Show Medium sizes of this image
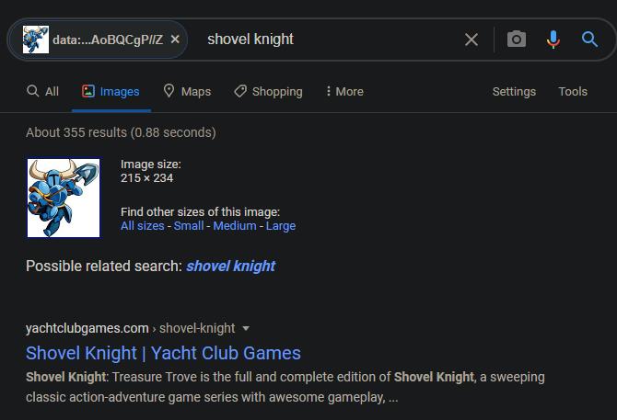 click(x=235, y=225)
